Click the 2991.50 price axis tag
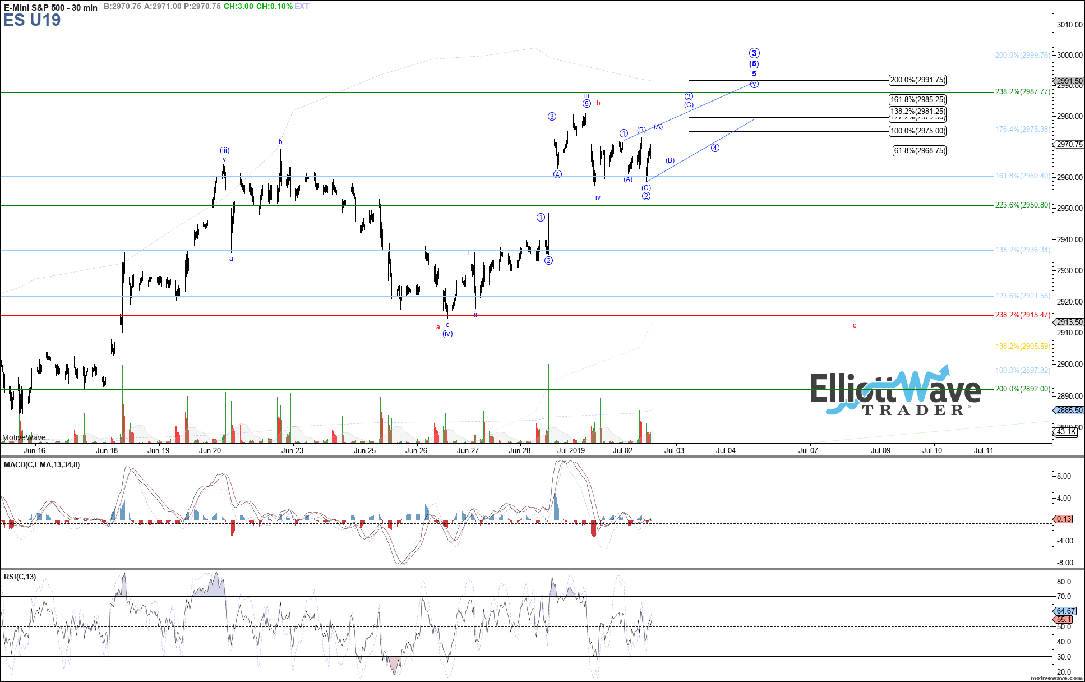Image resolution: width=1085 pixels, height=682 pixels. (x=1069, y=81)
